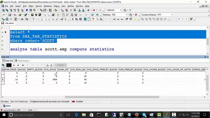Click the NUM_ROWS column header

(x=10, y=69)
